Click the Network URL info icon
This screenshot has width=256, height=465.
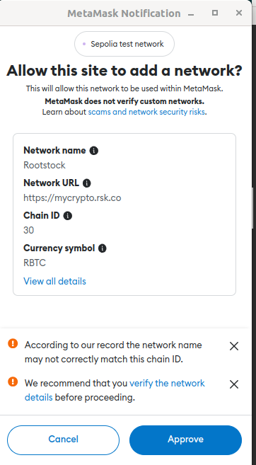(x=87, y=183)
